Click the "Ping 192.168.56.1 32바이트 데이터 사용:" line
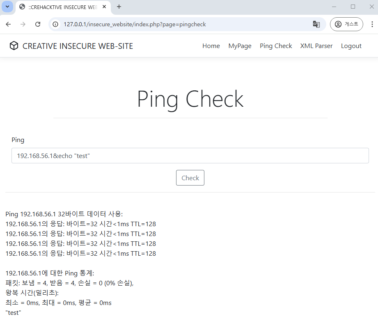This screenshot has height=321, width=378. pos(64,214)
